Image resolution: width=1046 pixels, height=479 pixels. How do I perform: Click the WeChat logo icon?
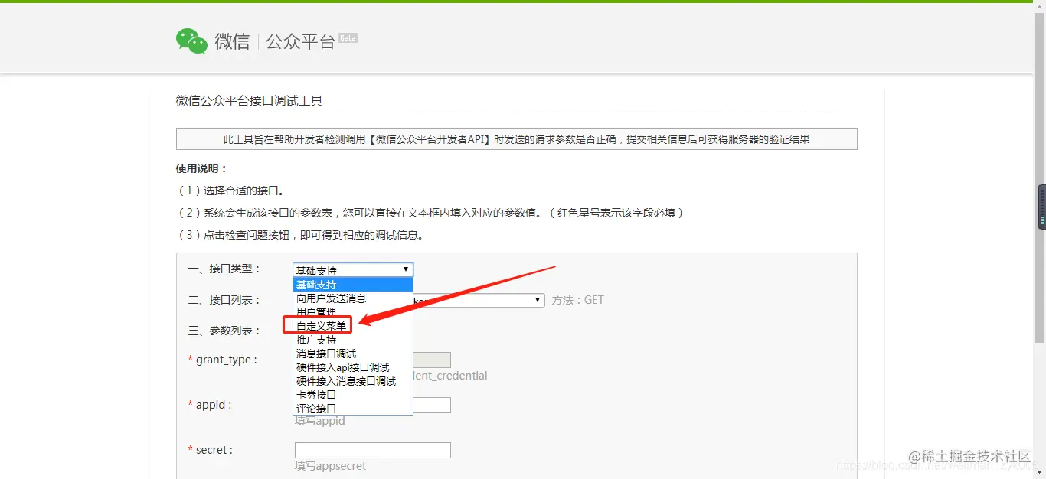point(191,41)
